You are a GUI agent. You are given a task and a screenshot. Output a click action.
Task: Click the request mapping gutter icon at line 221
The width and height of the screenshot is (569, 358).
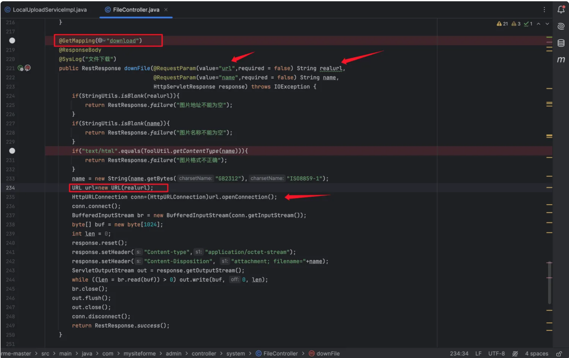pyautogui.click(x=20, y=68)
